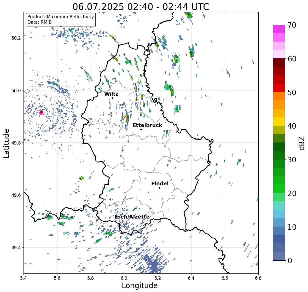Click the 5.8 longitude tick label
The height and width of the screenshot is (292, 308).
point(91,278)
